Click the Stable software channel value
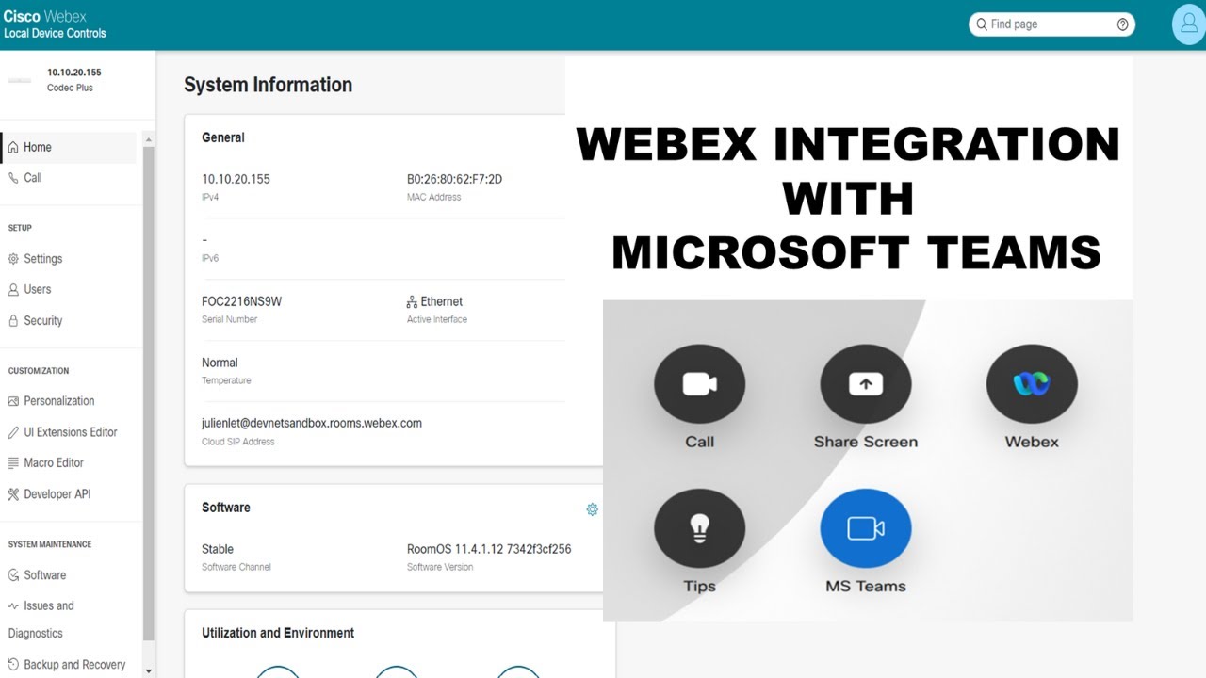This screenshot has height=678, width=1206. click(x=218, y=549)
